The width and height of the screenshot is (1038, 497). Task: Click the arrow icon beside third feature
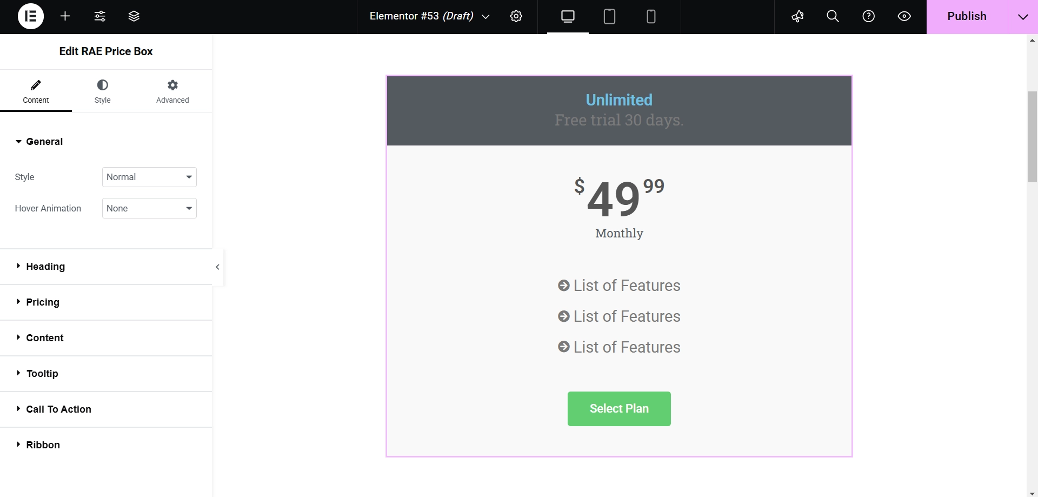[563, 347]
